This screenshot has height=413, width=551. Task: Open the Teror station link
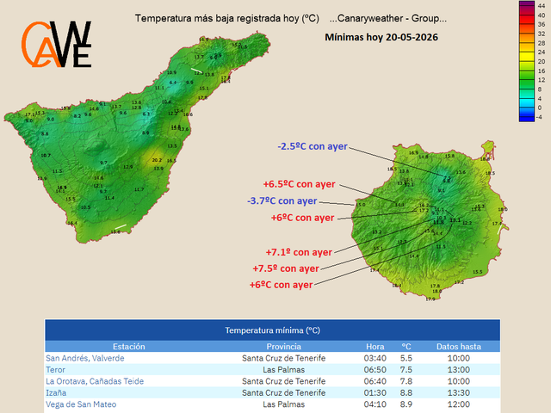(x=55, y=370)
